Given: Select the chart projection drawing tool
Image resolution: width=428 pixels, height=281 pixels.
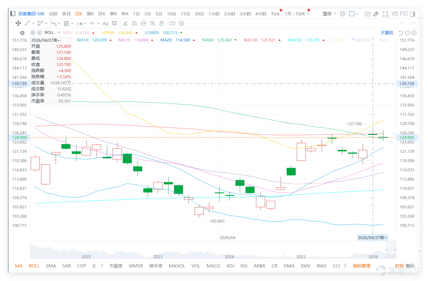Looking at the screenshot, I should coord(67,23).
